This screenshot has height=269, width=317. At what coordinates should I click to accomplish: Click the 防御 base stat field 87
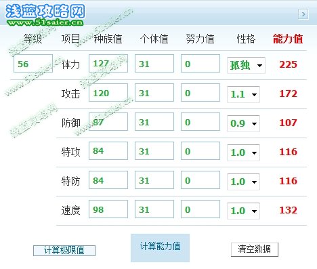pyautogui.click(x=108, y=122)
